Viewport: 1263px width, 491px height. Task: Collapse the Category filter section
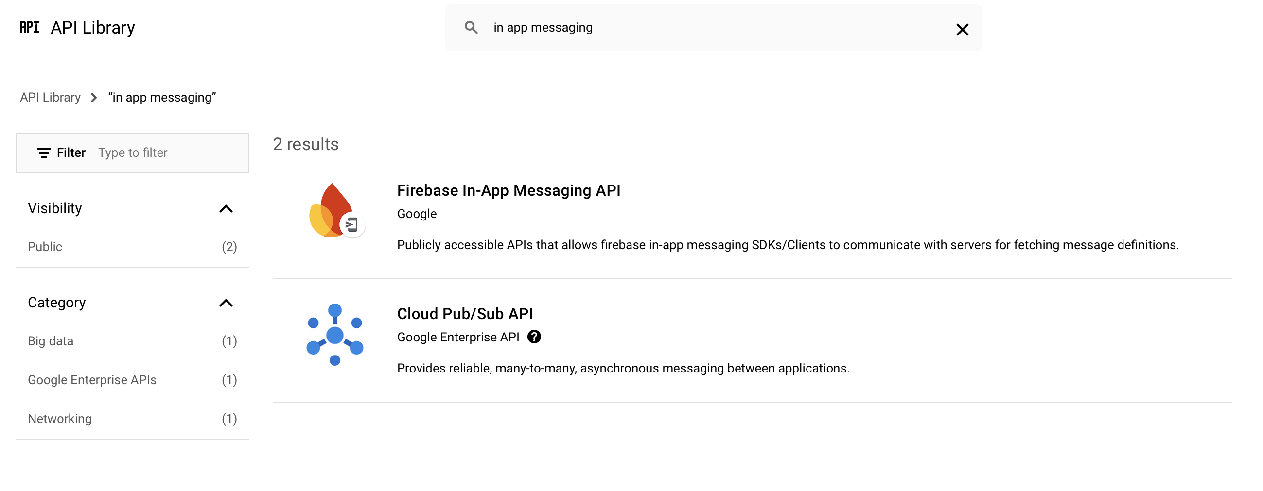[226, 304]
